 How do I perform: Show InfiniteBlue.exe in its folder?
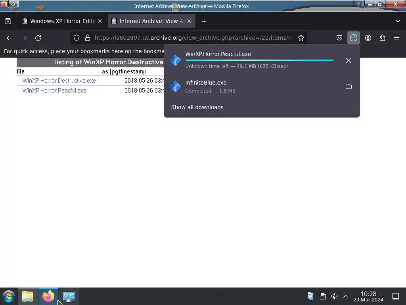[x=349, y=86]
